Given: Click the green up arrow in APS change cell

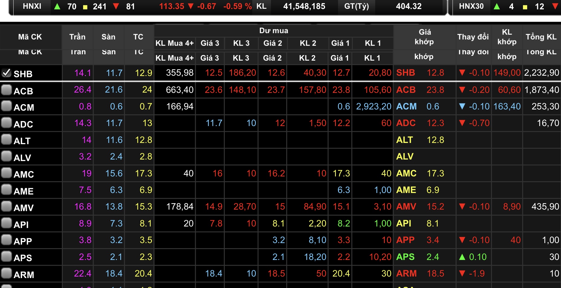Looking at the screenshot, I should pos(462,257).
